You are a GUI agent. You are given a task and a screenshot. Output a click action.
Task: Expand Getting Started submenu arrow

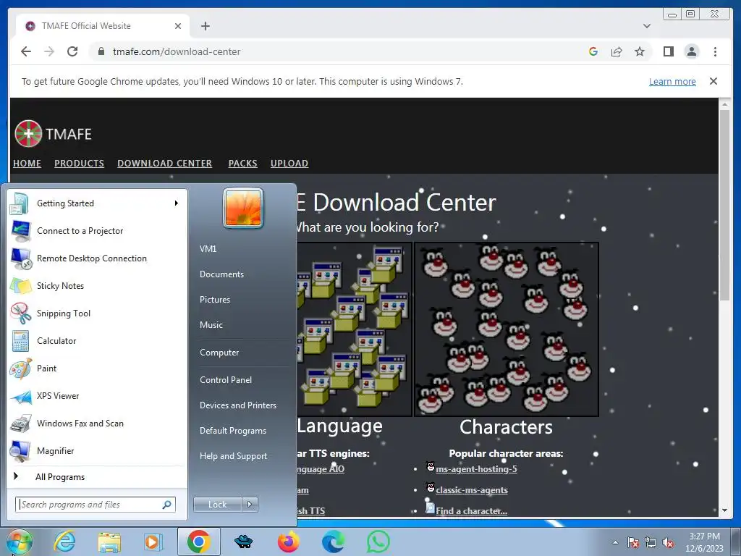pos(177,203)
